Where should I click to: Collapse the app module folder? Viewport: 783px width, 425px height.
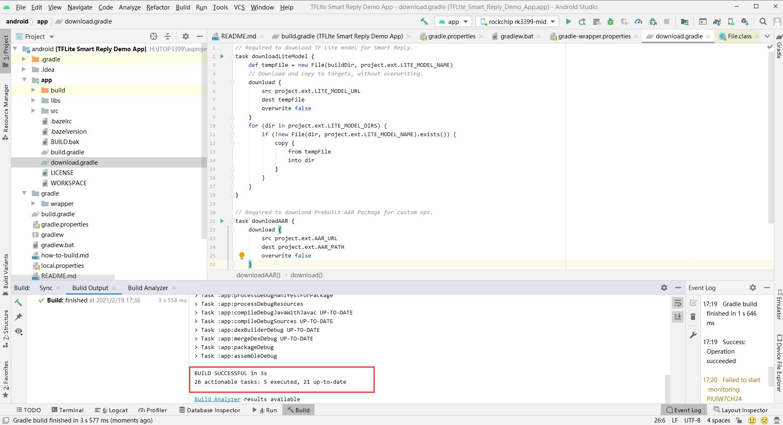tap(24, 80)
